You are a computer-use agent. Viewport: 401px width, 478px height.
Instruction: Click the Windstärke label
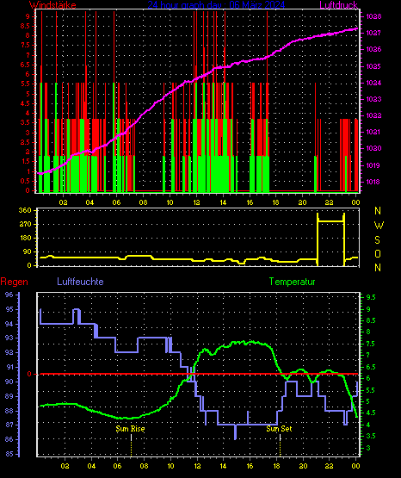52,5
